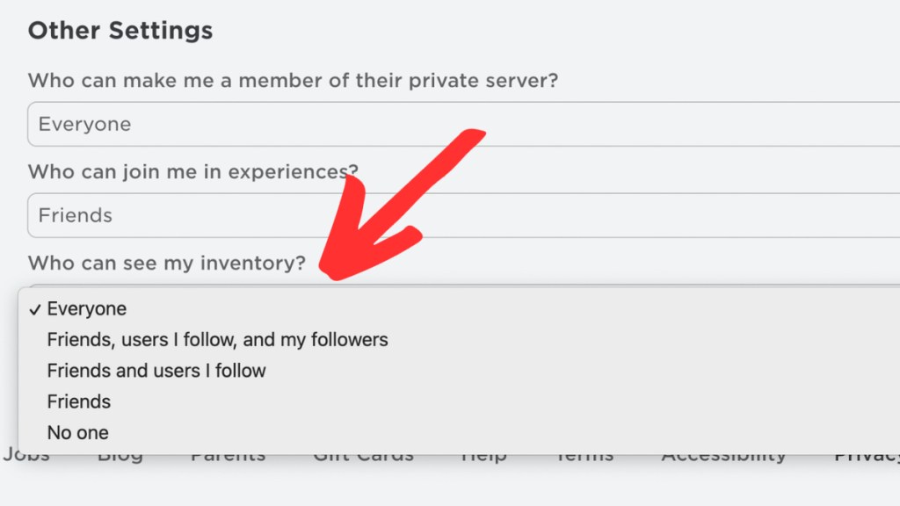Open the Gift Cards footer link
900x506 pixels.
[363, 458]
